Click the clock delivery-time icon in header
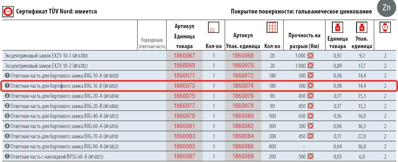 coord(385,27)
